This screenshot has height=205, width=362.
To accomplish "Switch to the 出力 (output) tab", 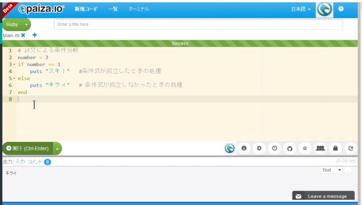I will (8, 161).
